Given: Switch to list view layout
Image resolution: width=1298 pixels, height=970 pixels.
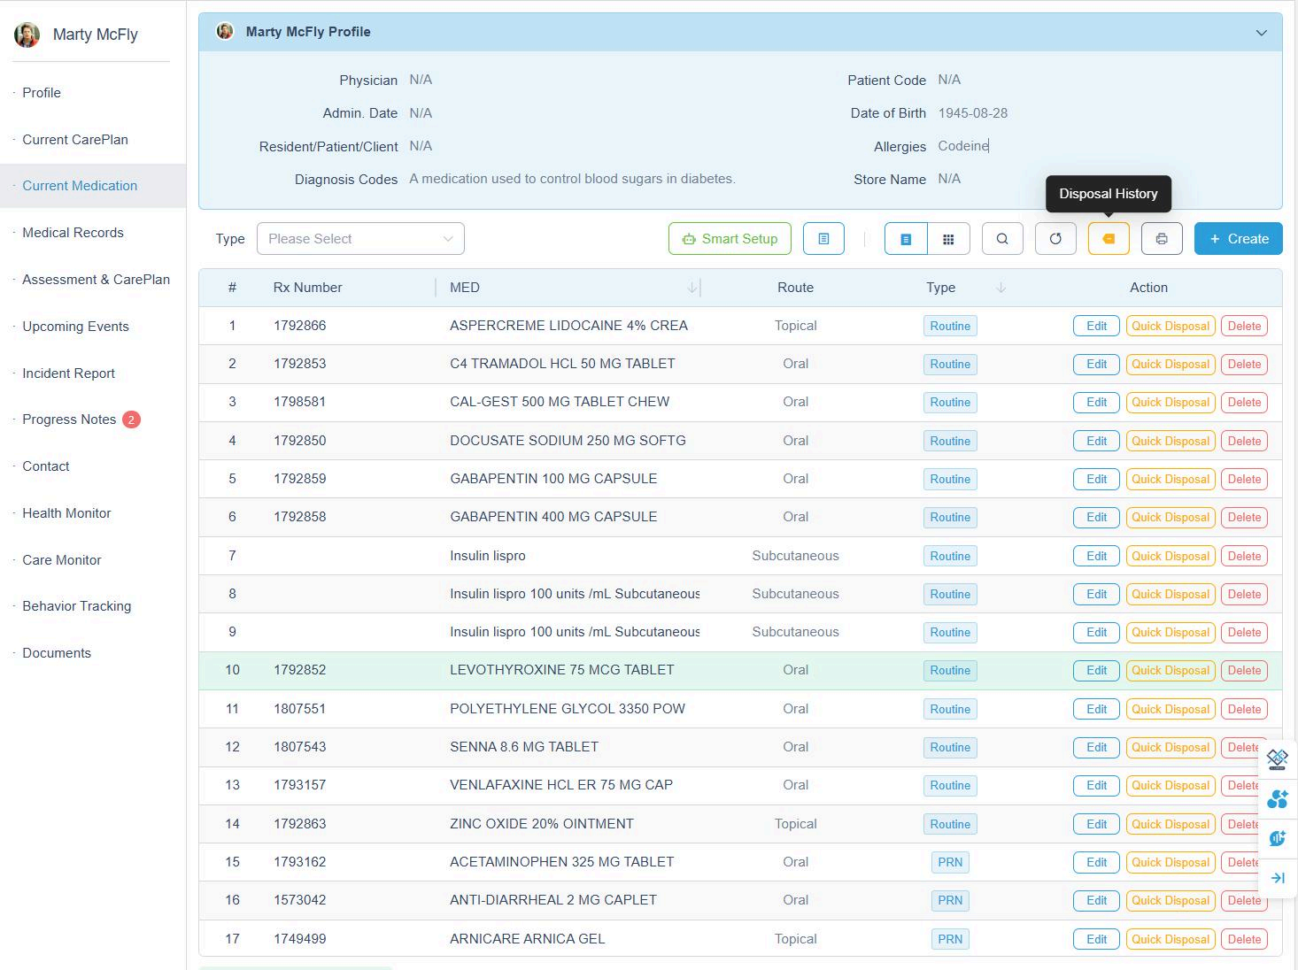Looking at the screenshot, I should [x=906, y=239].
